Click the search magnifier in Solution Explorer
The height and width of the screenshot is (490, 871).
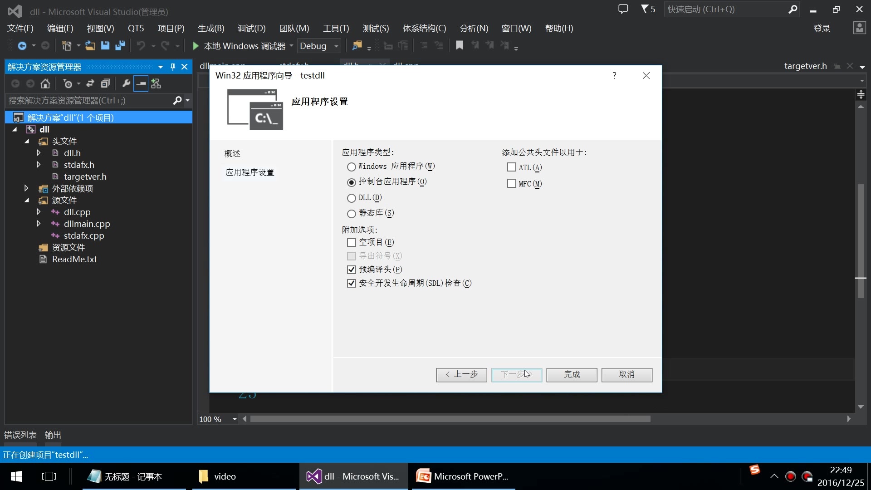[x=177, y=100]
